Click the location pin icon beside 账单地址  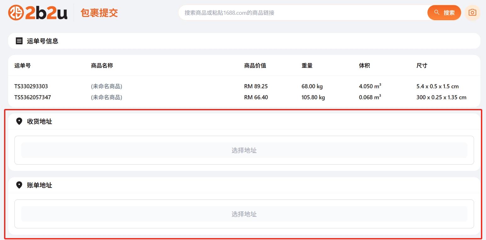pyautogui.click(x=19, y=185)
